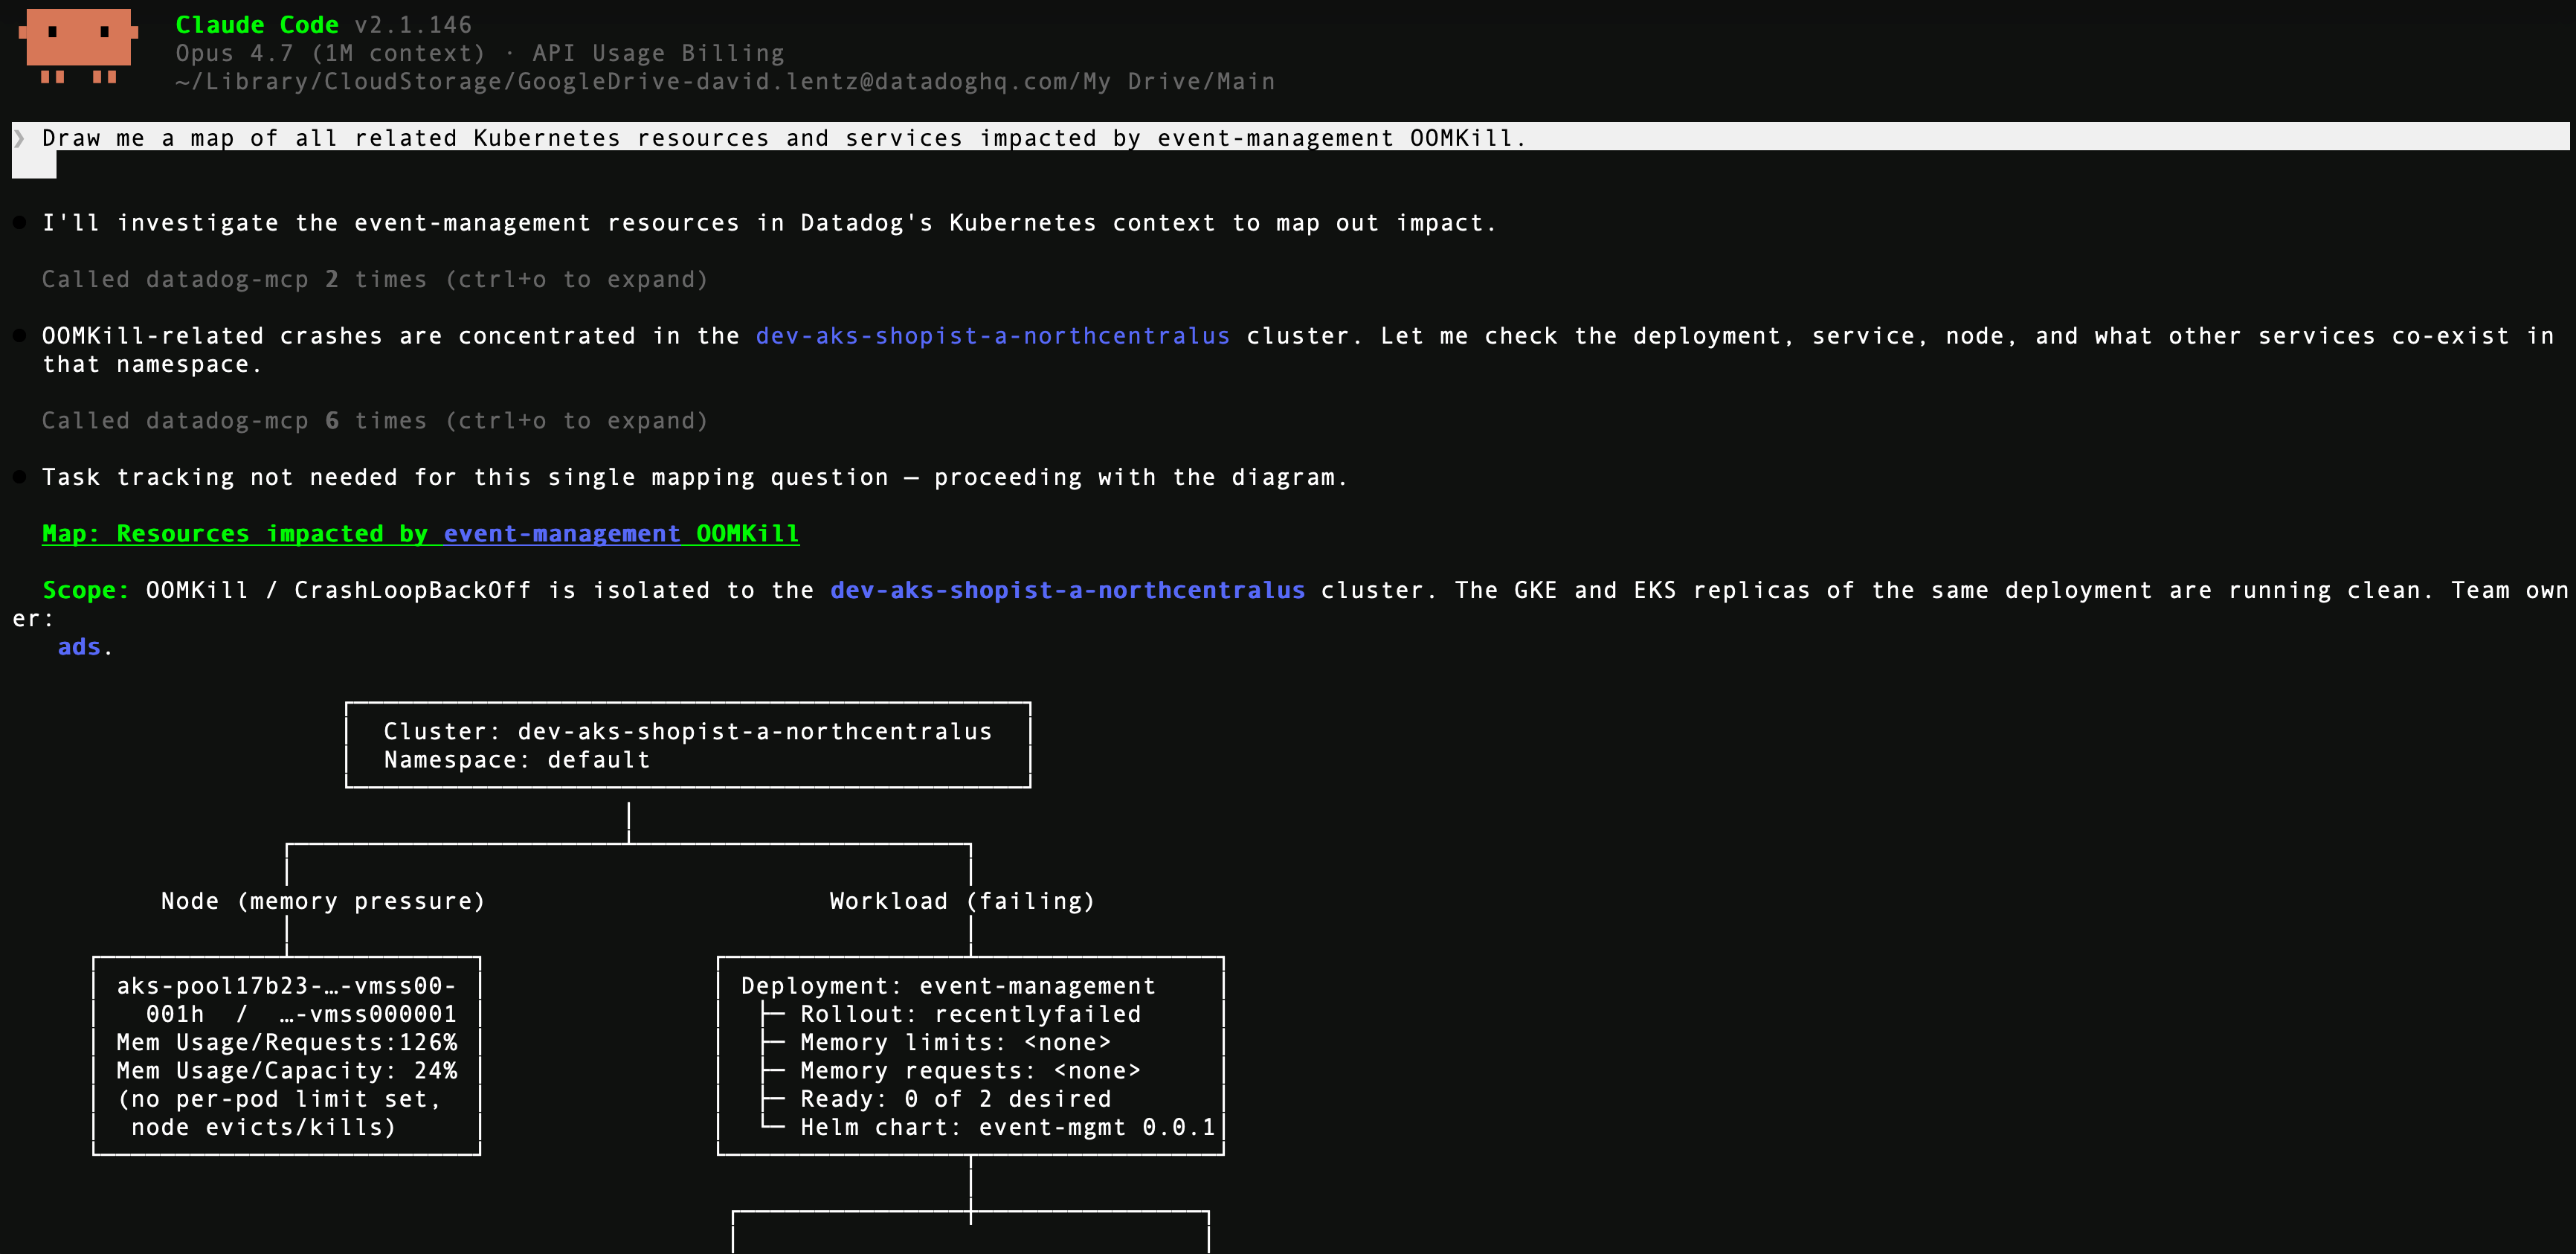2576x1254 pixels.
Task: Click 'Opus 4.7 (1M context)' model label
Action: click(x=330, y=53)
